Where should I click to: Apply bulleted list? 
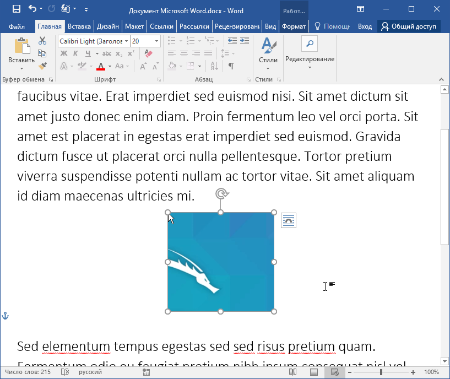pos(172,41)
